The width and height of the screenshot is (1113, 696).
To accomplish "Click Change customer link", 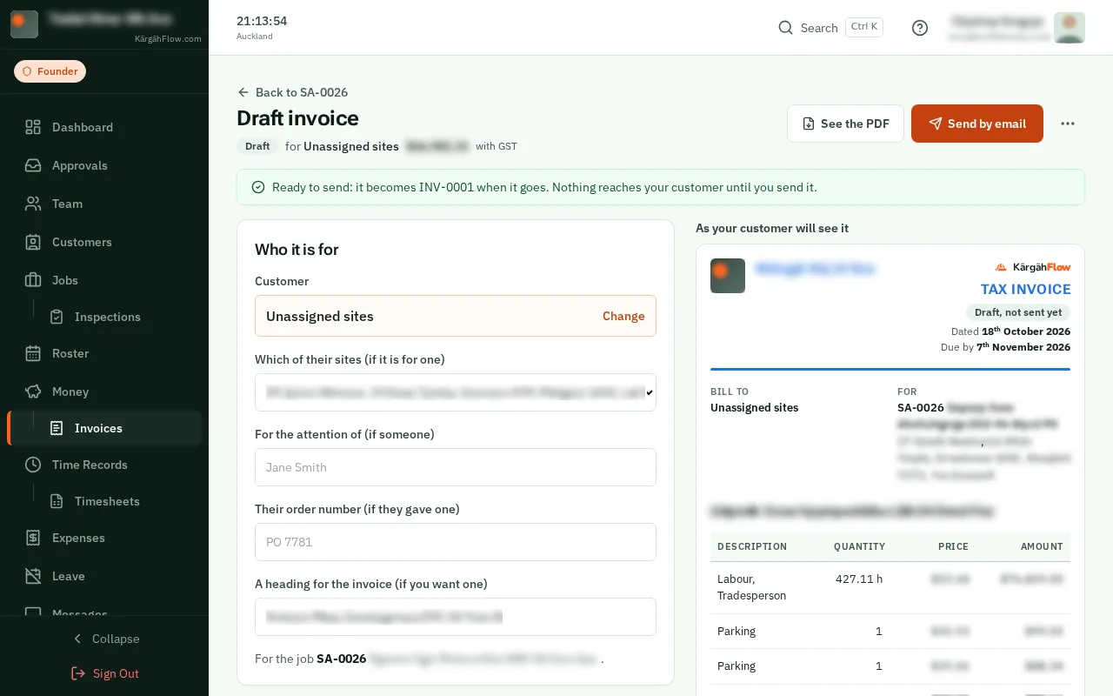I will 623,316.
